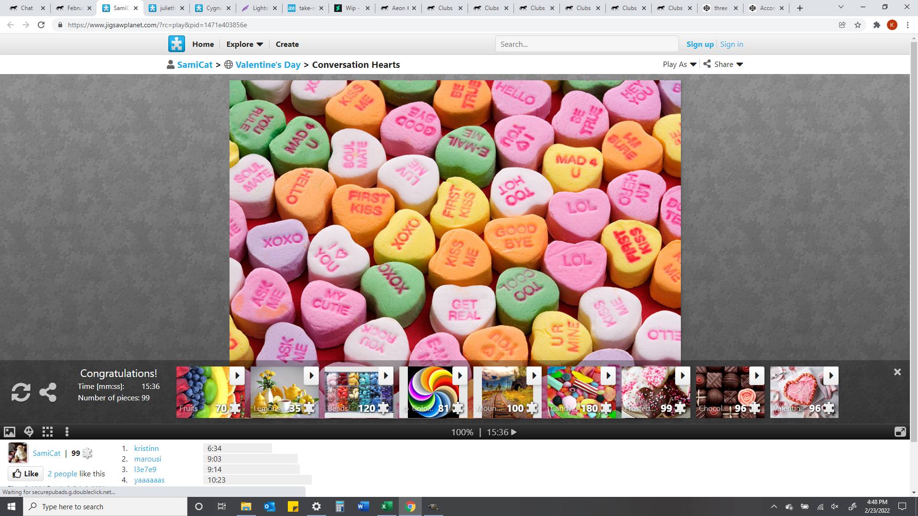Switch to the julieth browser tab

tap(167, 8)
